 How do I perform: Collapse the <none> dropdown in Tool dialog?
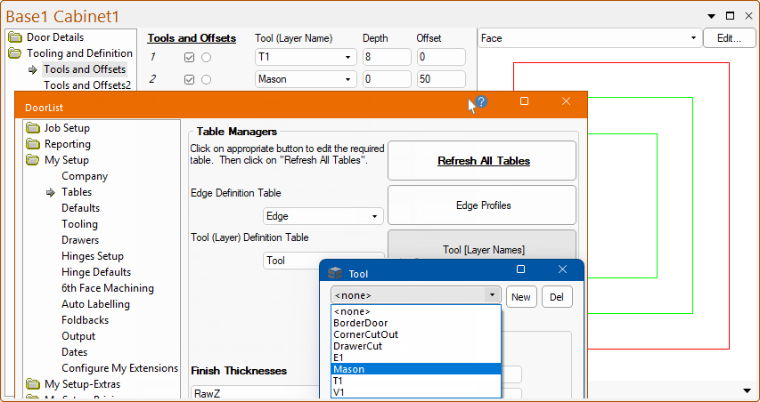click(492, 295)
